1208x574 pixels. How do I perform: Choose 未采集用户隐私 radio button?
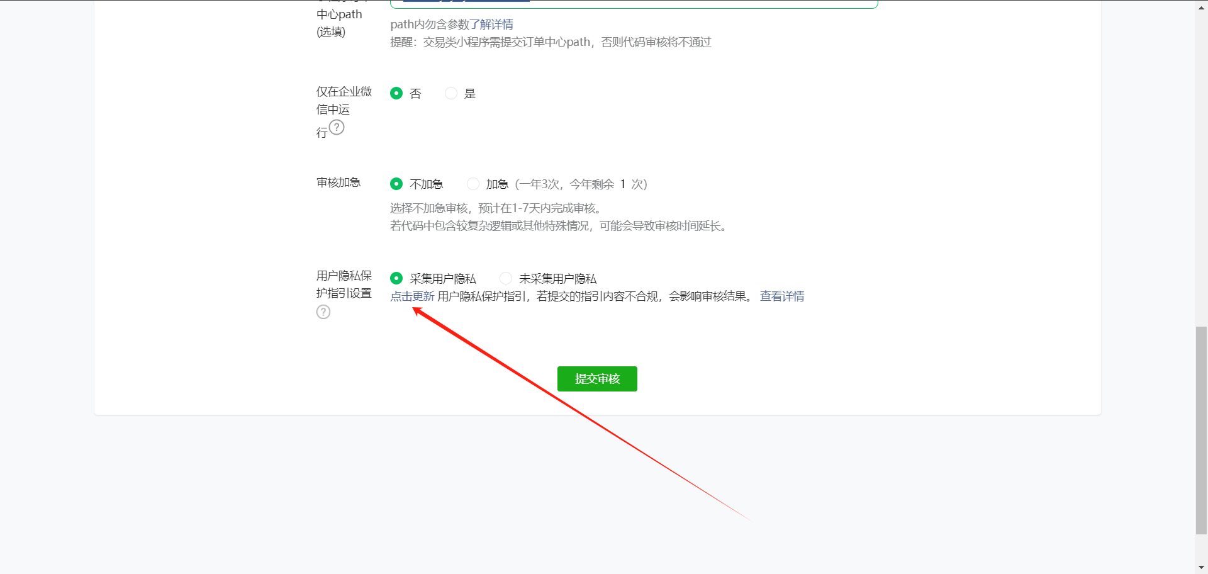(x=506, y=278)
